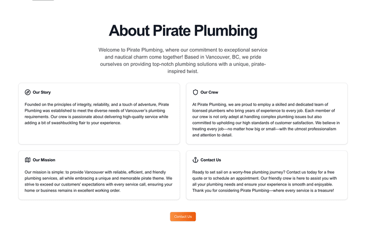Click the About Pirate Plumbing page title
The width and height of the screenshot is (366, 229).
[x=183, y=31]
